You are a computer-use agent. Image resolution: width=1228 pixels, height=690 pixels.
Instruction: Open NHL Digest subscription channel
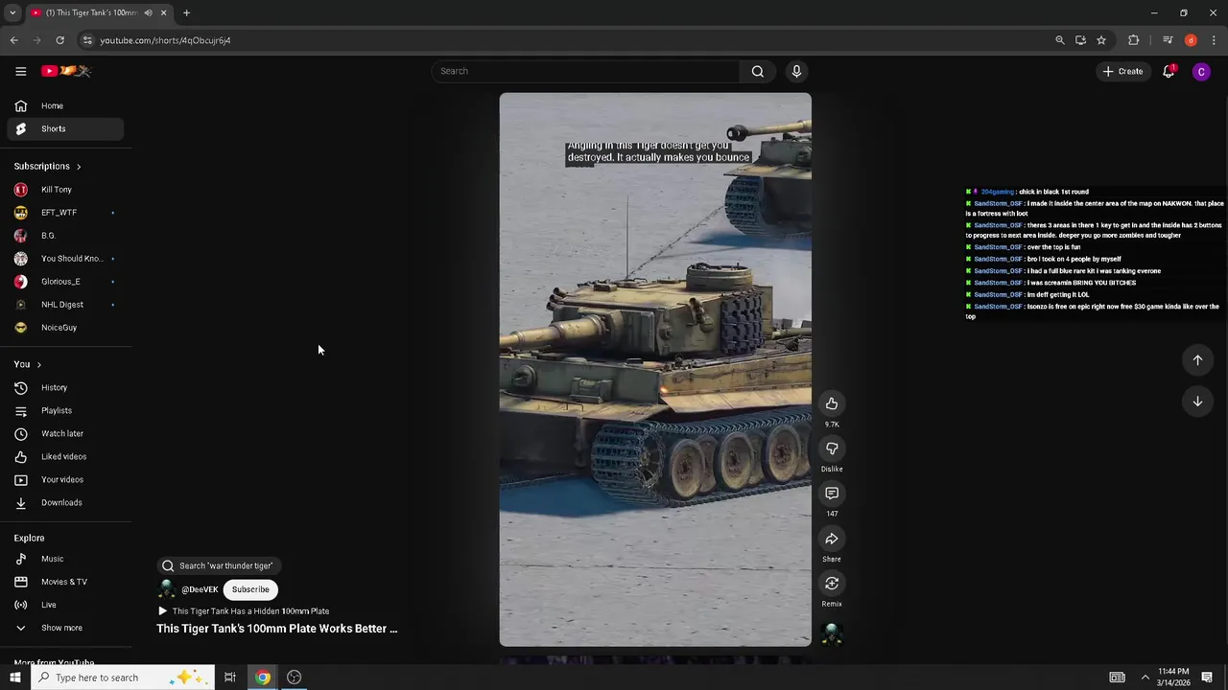[65, 305]
